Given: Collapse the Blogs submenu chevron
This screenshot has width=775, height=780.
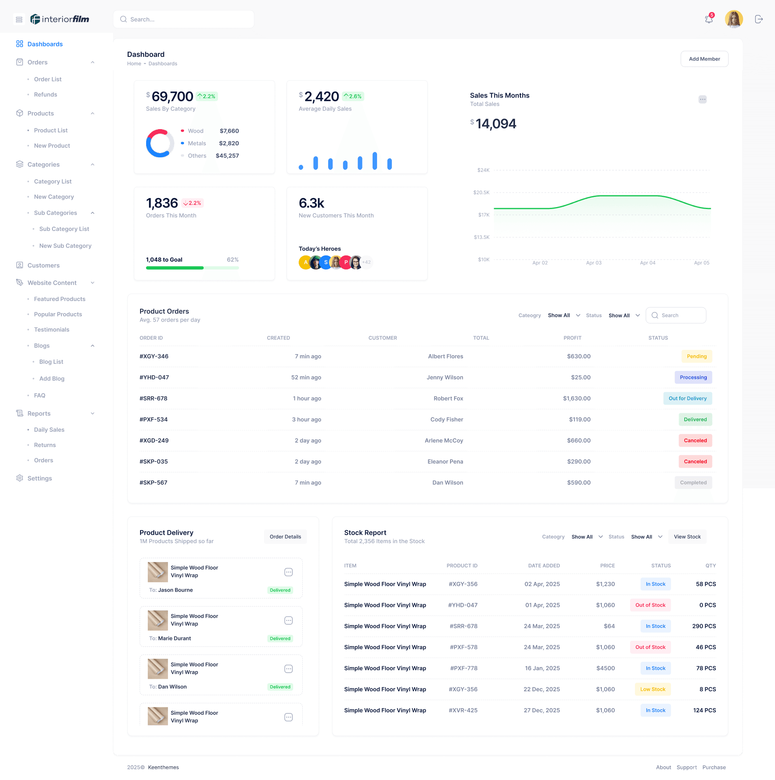Looking at the screenshot, I should tap(92, 345).
